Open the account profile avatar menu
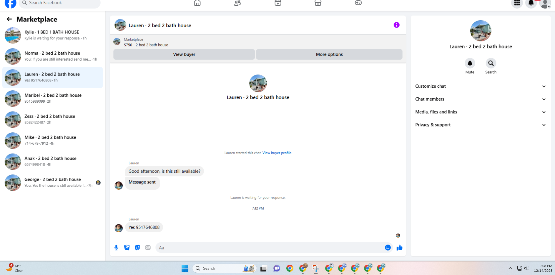Screen dimensions: 555x275 point(545,3)
